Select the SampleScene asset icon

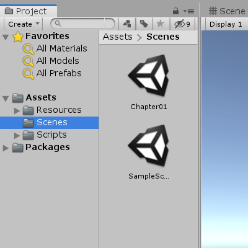149,146
